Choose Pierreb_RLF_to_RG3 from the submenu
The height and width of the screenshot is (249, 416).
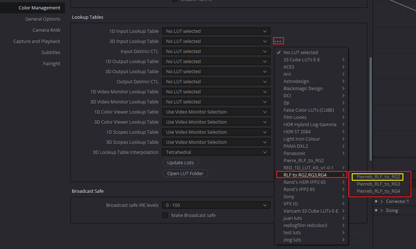coord(378,184)
